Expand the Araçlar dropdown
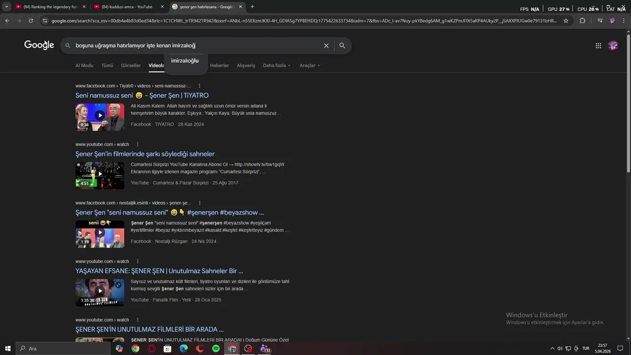This screenshot has height=355, width=631. coord(310,66)
